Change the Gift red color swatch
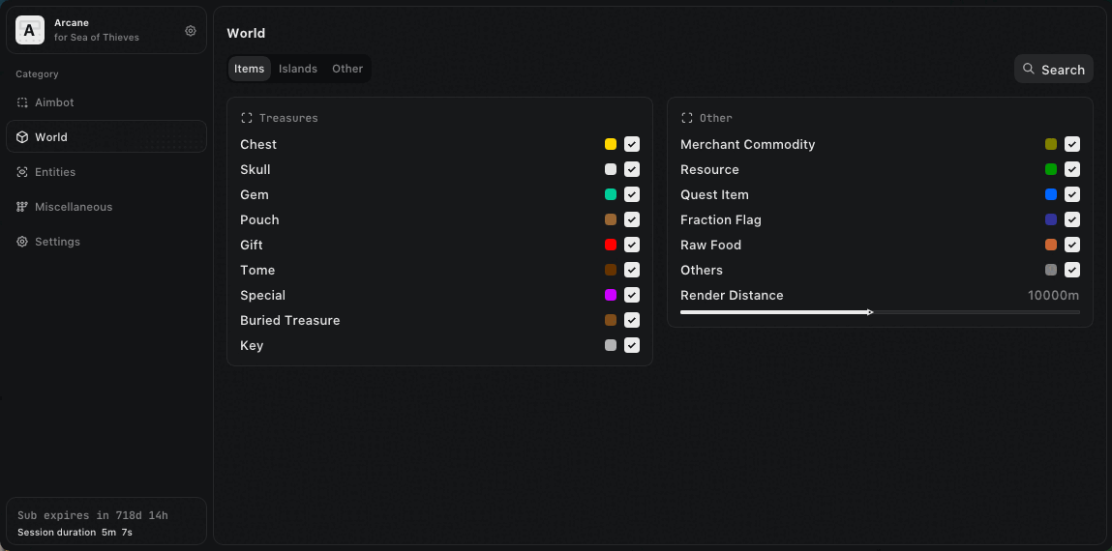 [611, 245]
